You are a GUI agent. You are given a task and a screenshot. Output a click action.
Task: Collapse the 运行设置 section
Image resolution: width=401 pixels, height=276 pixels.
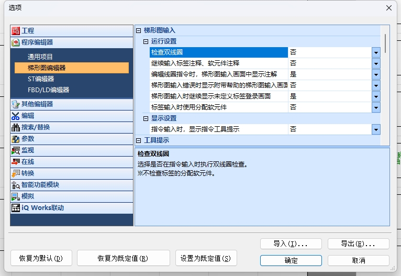146,41
